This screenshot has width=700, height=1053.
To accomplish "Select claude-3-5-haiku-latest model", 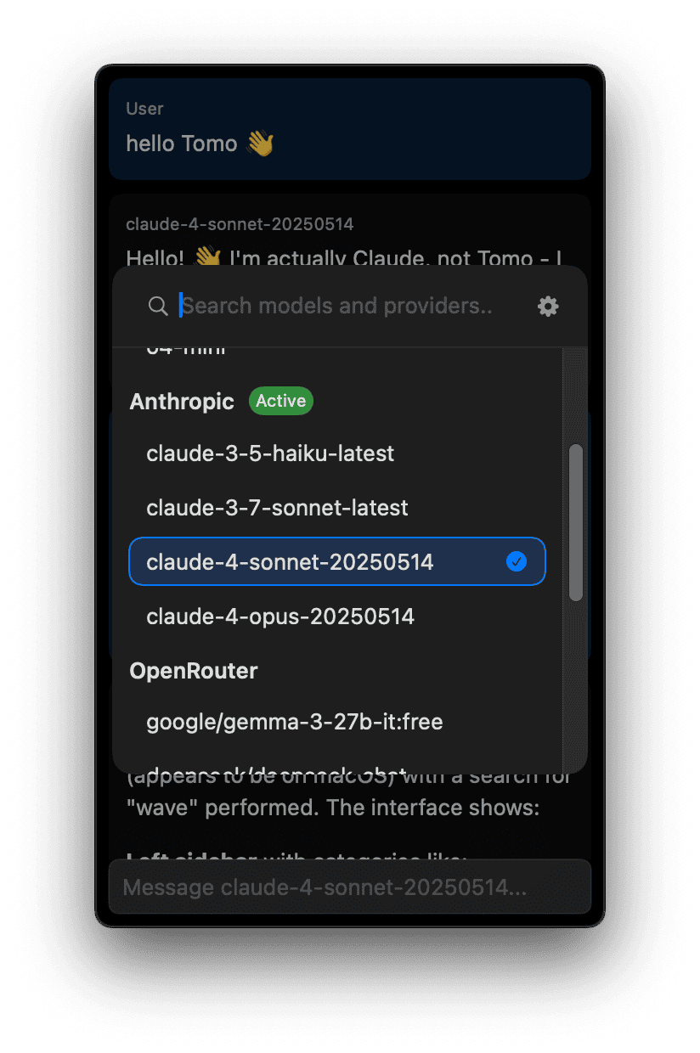I will pyautogui.click(x=270, y=453).
